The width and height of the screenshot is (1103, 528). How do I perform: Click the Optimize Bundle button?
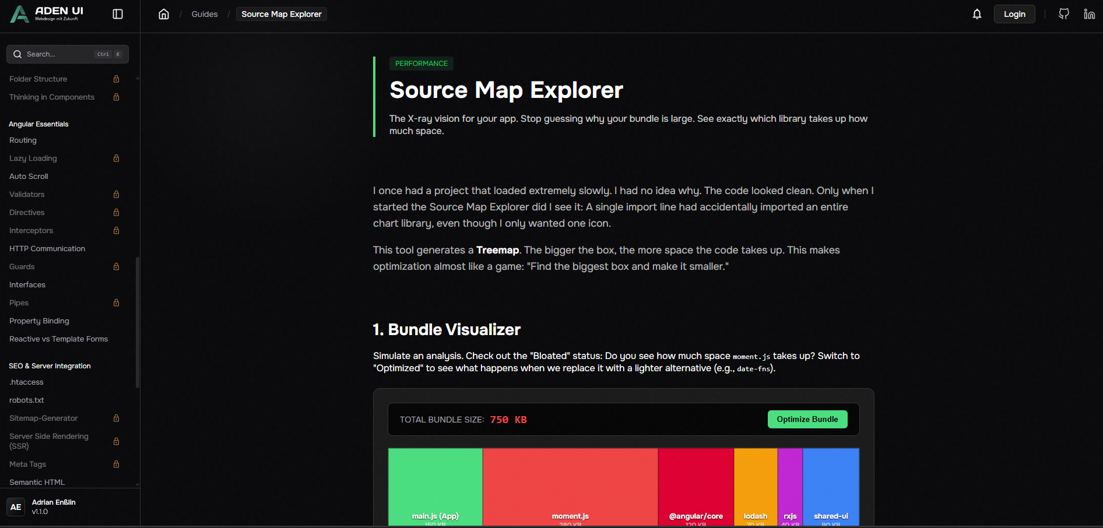tap(807, 419)
